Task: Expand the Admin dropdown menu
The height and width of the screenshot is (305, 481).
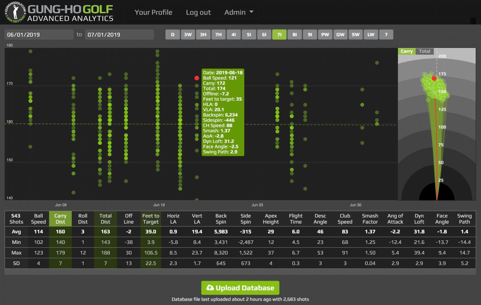Action: [239, 13]
